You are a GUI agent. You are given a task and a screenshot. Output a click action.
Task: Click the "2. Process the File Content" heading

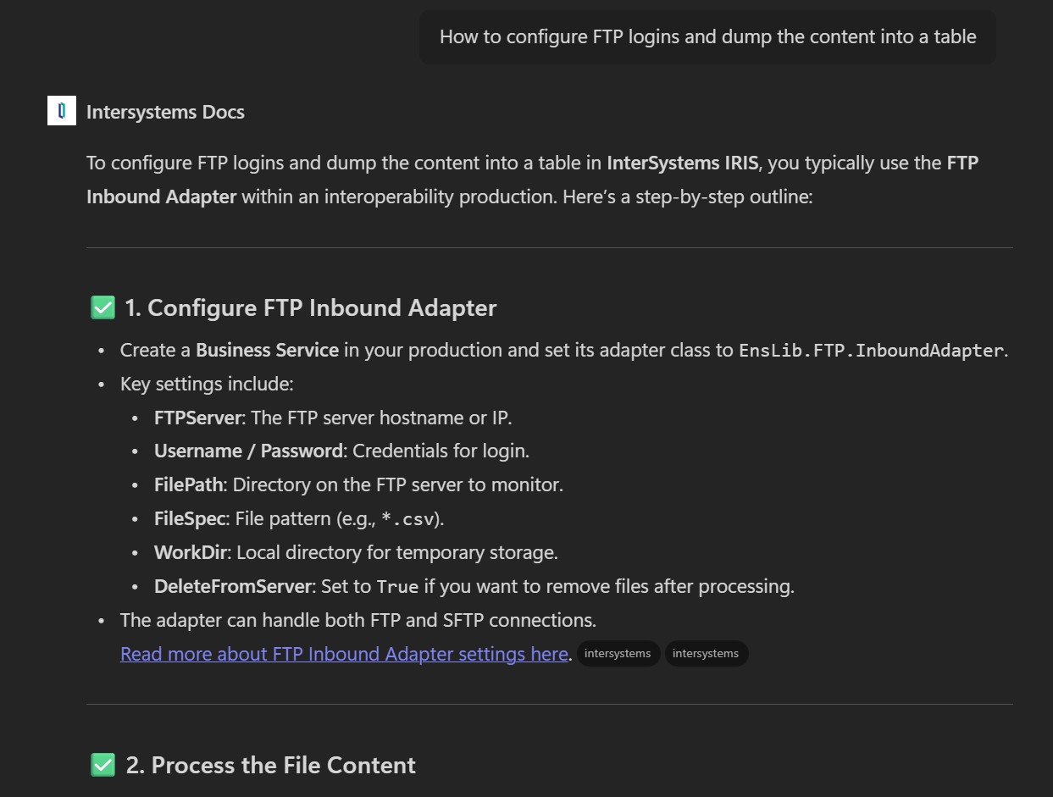[270, 765]
